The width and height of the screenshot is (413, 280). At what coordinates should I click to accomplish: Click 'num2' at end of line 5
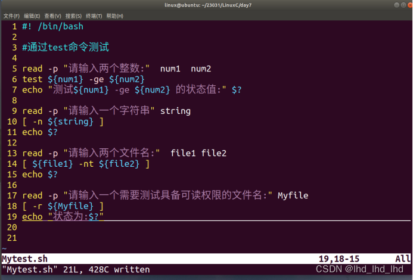[201, 69]
